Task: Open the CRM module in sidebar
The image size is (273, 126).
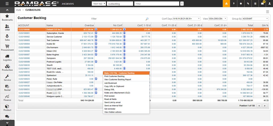Action: click(x=7, y=28)
